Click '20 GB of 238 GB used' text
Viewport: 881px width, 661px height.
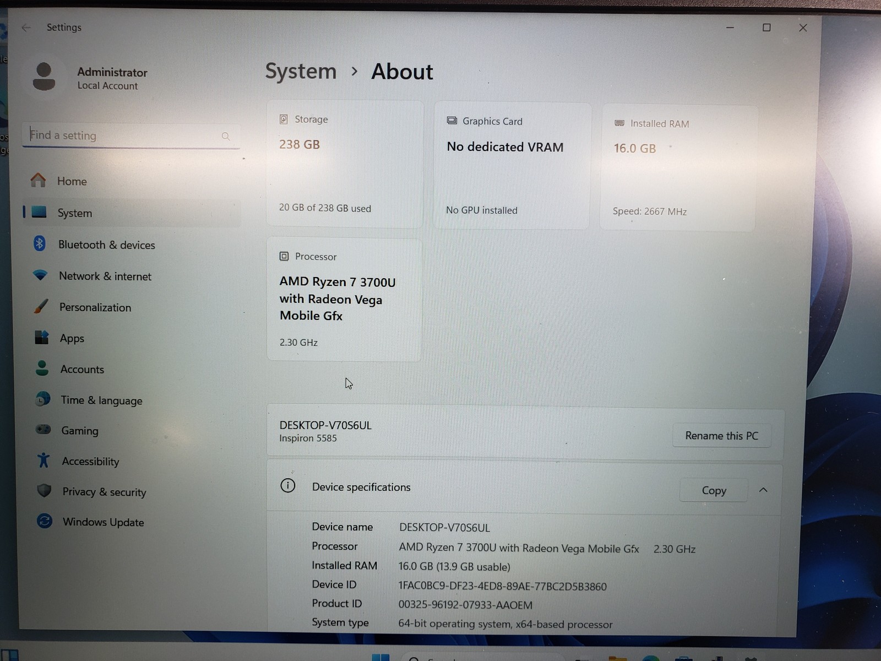[x=325, y=208]
